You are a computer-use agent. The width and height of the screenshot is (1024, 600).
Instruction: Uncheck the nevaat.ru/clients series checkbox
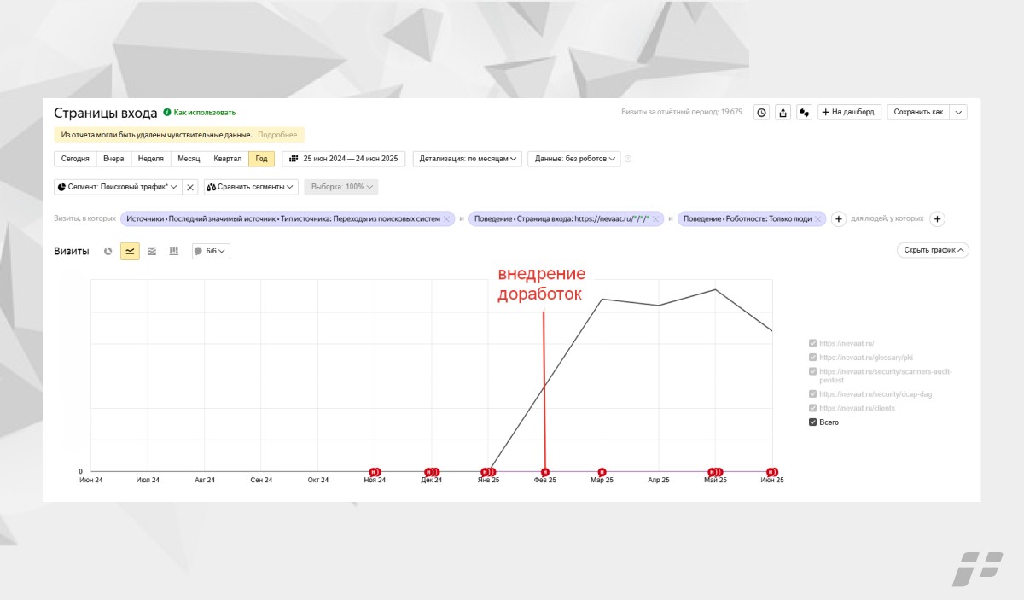(813, 408)
